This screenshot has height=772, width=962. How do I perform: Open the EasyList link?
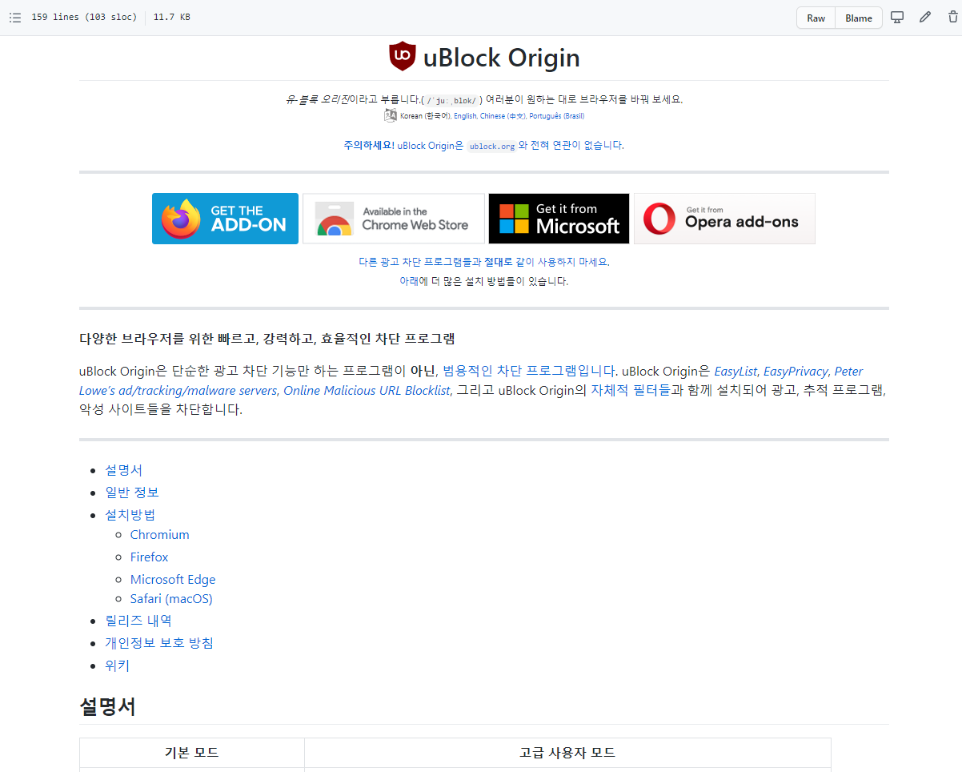click(736, 371)
